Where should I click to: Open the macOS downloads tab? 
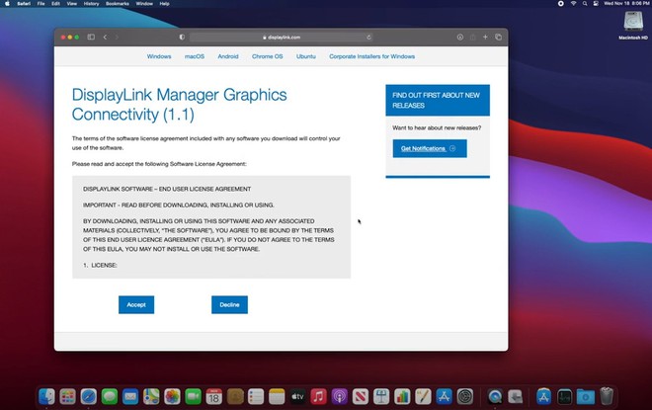click(x=195, y=56)
